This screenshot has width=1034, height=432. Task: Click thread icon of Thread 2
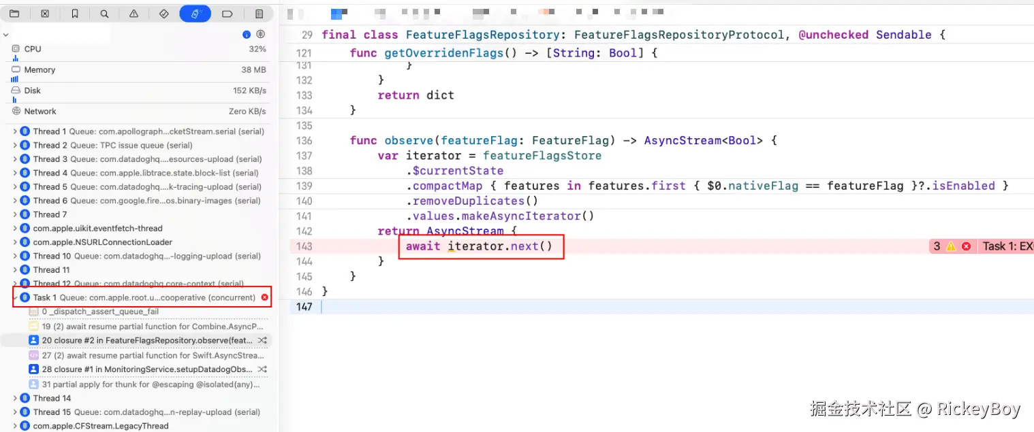pyautogui.click(x=25, y=145)
